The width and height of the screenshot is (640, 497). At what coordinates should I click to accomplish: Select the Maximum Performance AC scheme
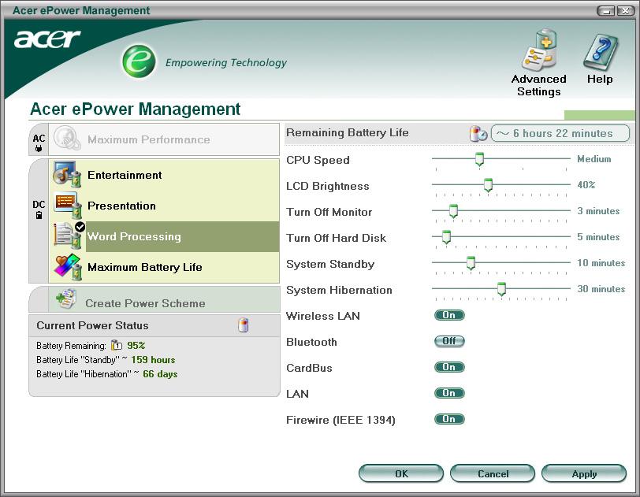coord(164,139)
